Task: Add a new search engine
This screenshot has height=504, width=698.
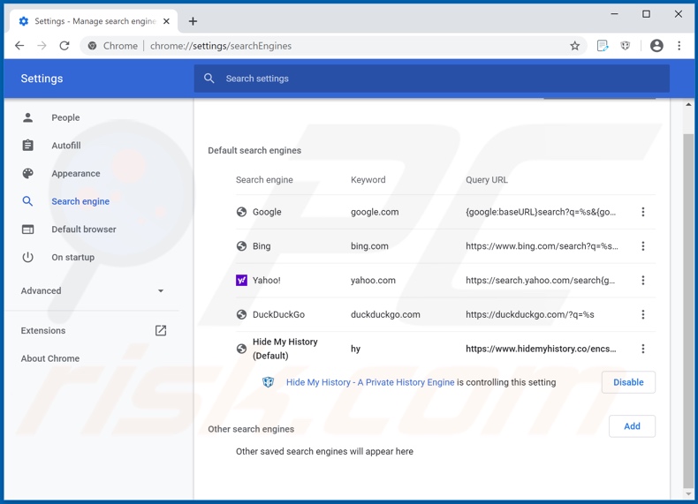Action: click(632, 426)
